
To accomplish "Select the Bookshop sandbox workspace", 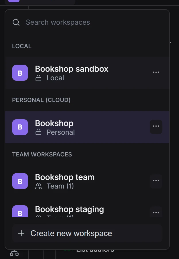I will [87, 73].
